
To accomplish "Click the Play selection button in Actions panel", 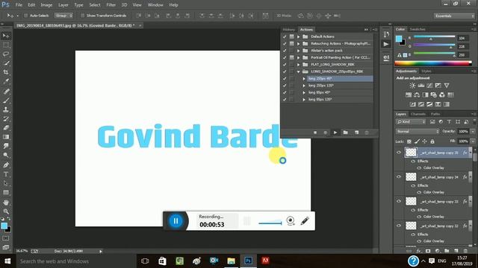I will 335,133.
